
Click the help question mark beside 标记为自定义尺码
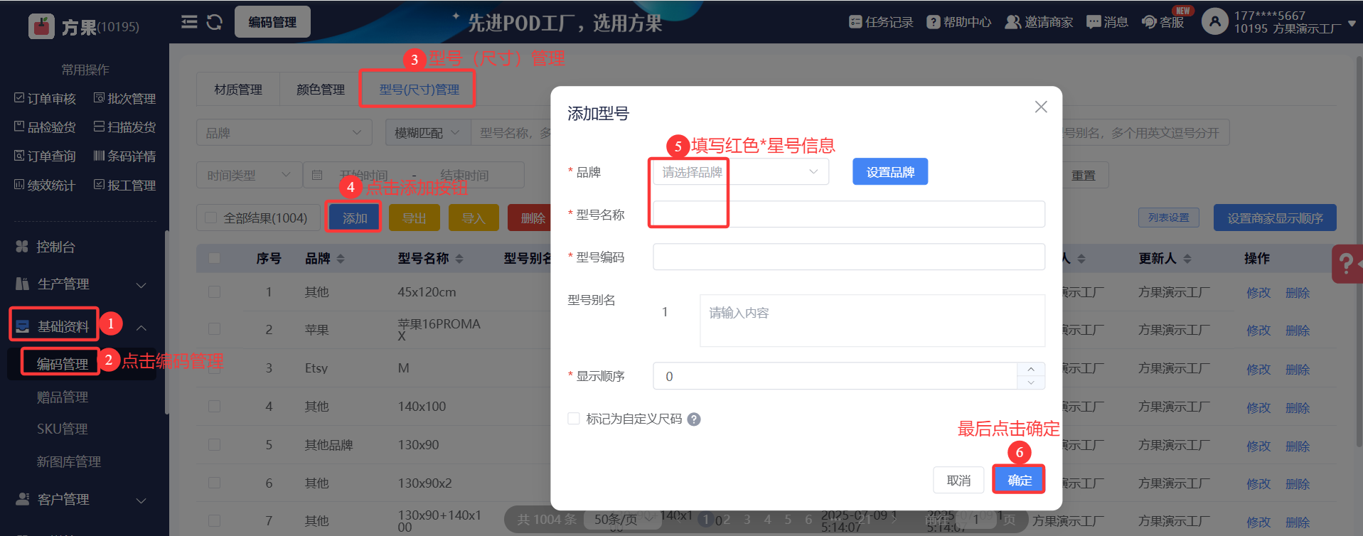(694, 419)
